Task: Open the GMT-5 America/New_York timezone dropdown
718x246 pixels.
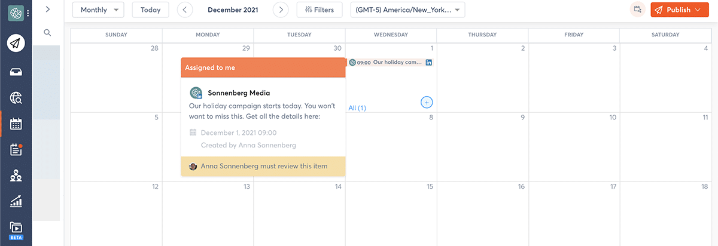Action: tap(407, 10)
